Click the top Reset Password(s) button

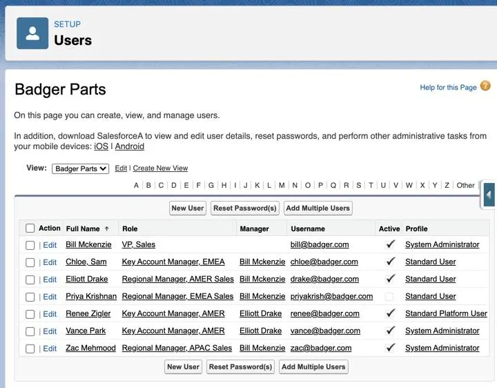[x=244, y=208]
